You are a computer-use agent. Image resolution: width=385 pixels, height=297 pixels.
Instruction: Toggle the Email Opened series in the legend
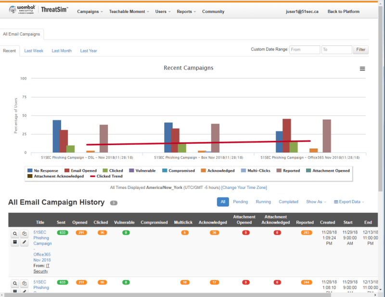click(80, 171)
